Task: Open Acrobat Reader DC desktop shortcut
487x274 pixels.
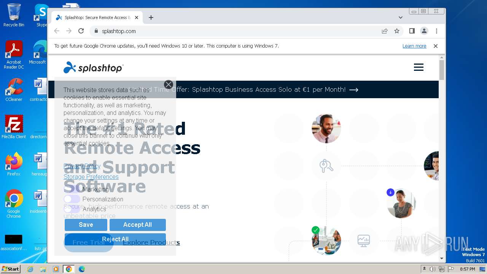Action: [x=14, y=55]
